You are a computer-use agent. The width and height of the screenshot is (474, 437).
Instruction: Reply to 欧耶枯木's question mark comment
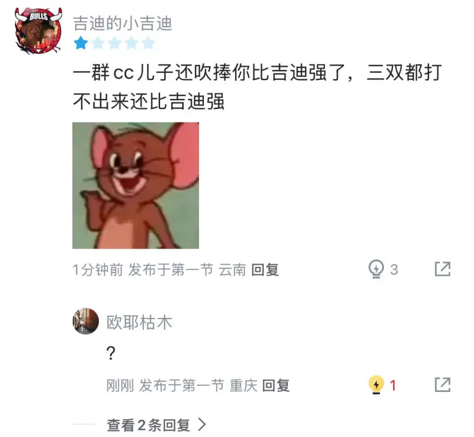(x=276, y=385)
